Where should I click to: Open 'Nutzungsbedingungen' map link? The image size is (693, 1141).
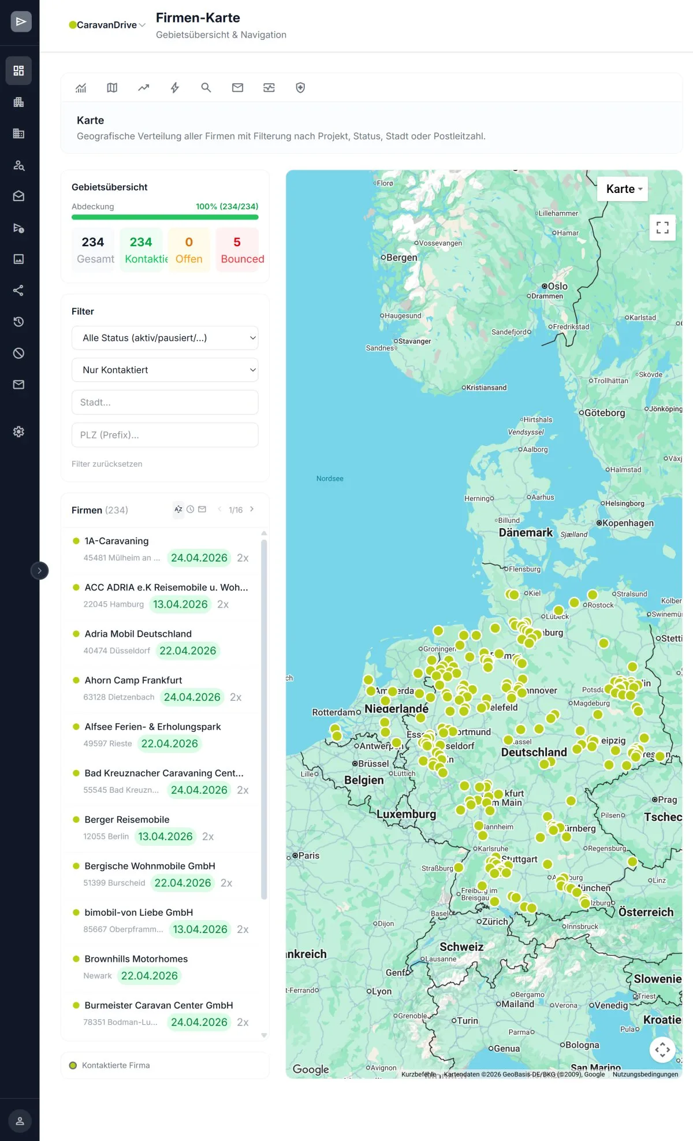(645, 1075)
